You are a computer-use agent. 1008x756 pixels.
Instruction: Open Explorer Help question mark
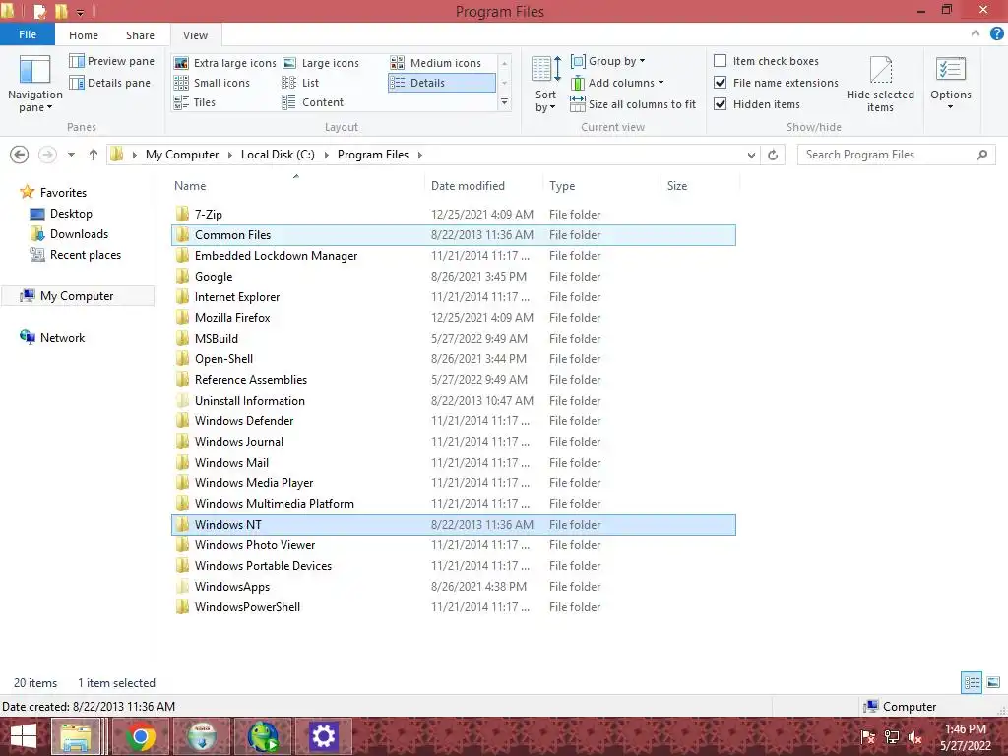click(996, 34)
